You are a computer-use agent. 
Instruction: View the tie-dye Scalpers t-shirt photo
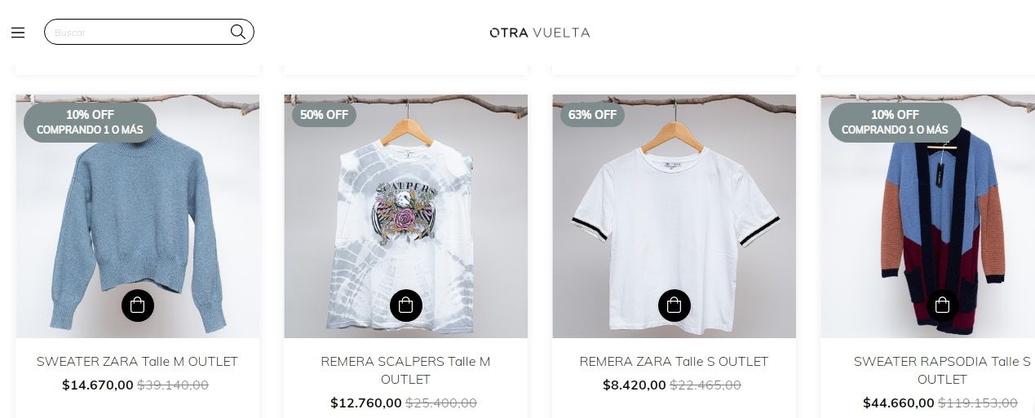[x=406, y=216]
